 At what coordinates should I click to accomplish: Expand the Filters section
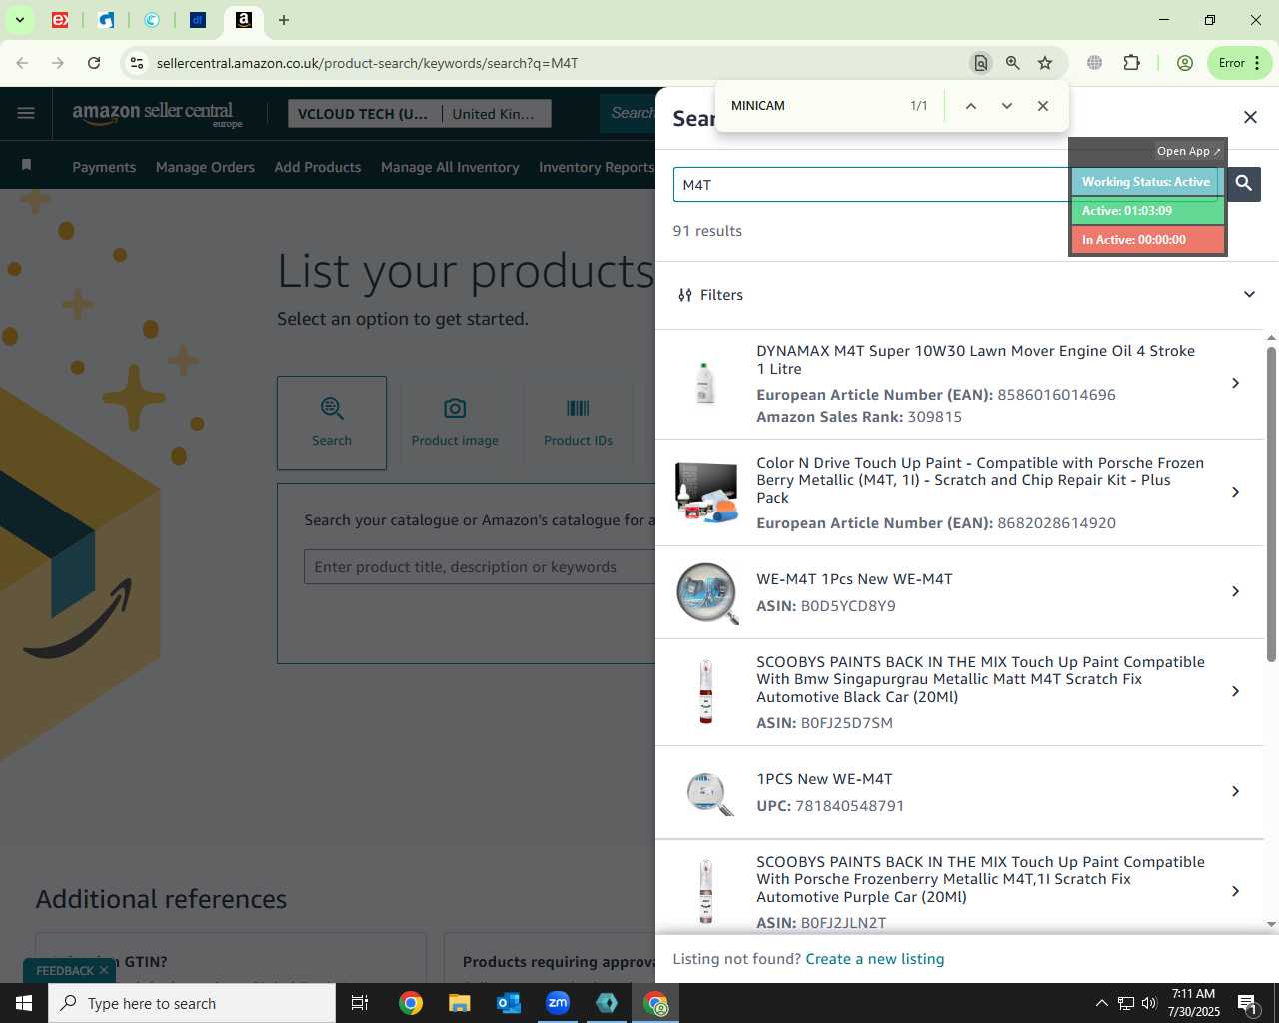(966, 295)
